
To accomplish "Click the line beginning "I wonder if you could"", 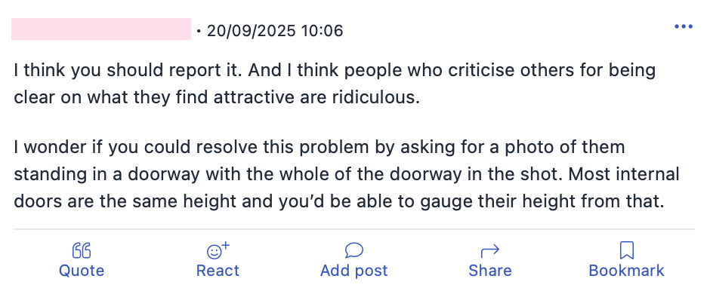I will click(x=319, y=147).
